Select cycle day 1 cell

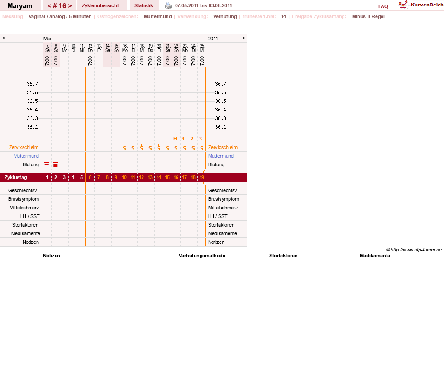coord(47,177)
